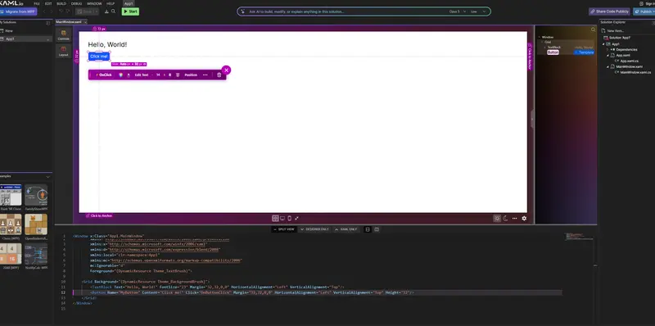
Task: Open the FILE menu
Action: [36, 3]
